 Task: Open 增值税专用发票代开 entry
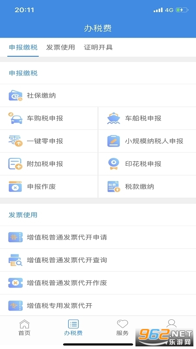click(x=98, y=305)
